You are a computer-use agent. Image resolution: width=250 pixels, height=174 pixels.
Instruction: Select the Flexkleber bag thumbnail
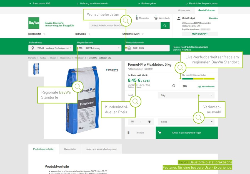click(x=36, y=69)
